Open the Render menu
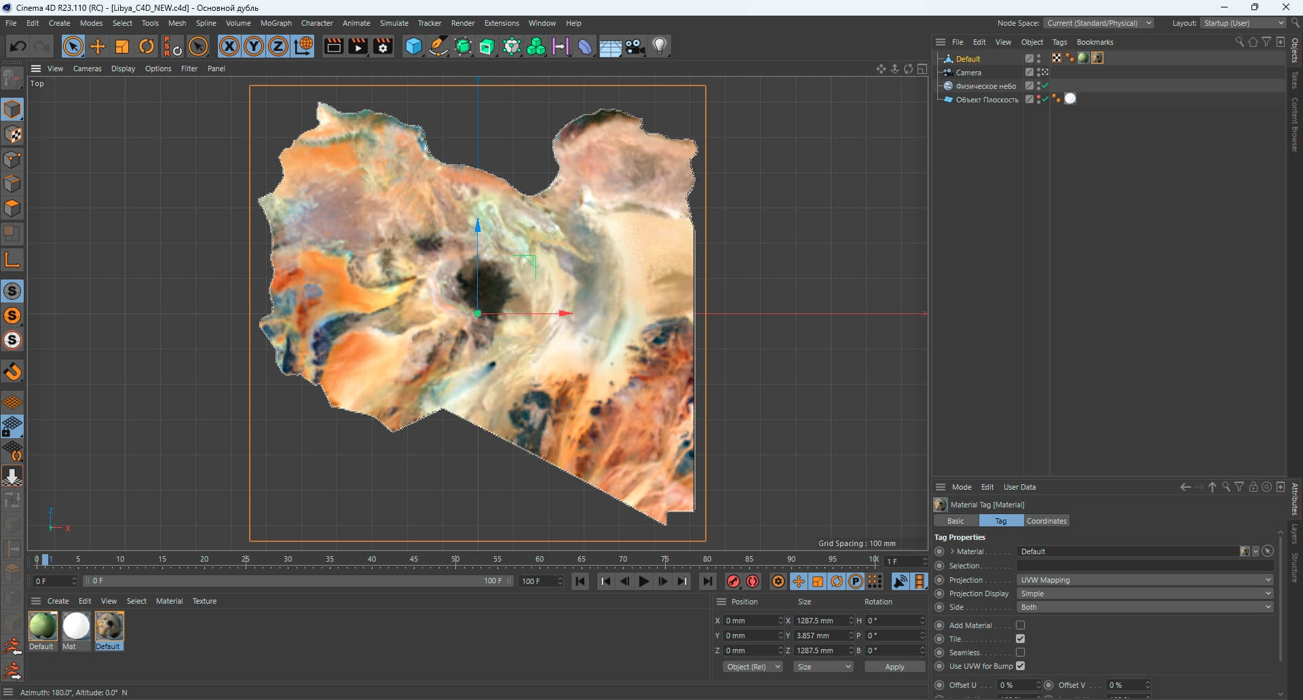1303x700 pixels. tap(463, 23)
